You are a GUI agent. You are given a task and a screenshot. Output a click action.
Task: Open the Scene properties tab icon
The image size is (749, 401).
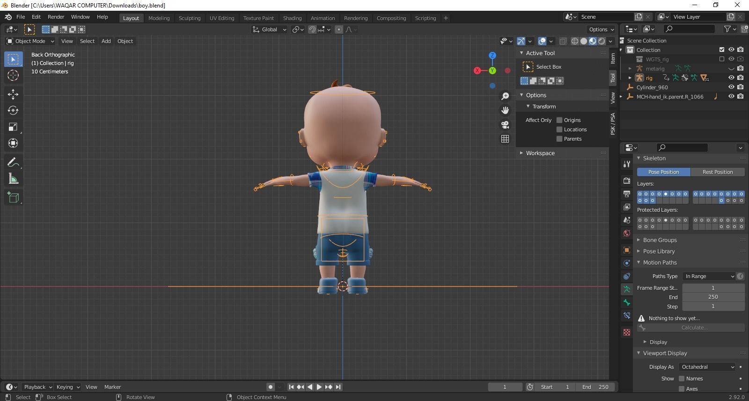[x=627, y=220]
